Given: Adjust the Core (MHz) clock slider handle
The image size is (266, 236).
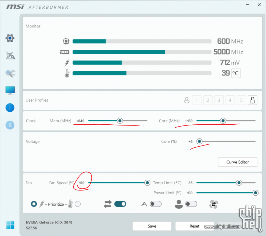Looking at the screenshot, I should [x=223, y=121].
